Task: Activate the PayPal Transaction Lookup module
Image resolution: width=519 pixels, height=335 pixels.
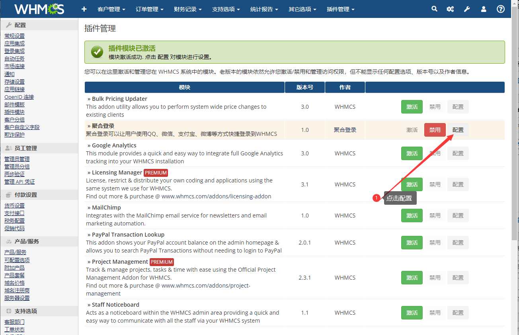Action: point(412,243)
